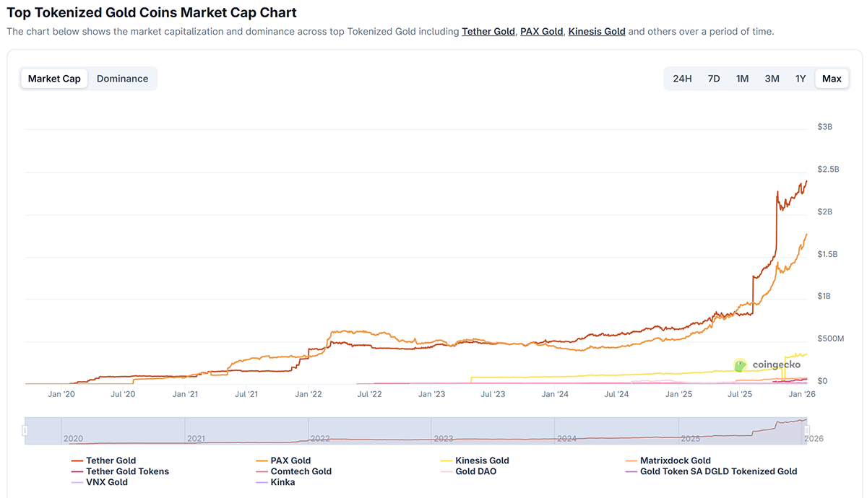Open the Tether Gold link
Viewport: 867px width, 498px height.
coord(488,32)
